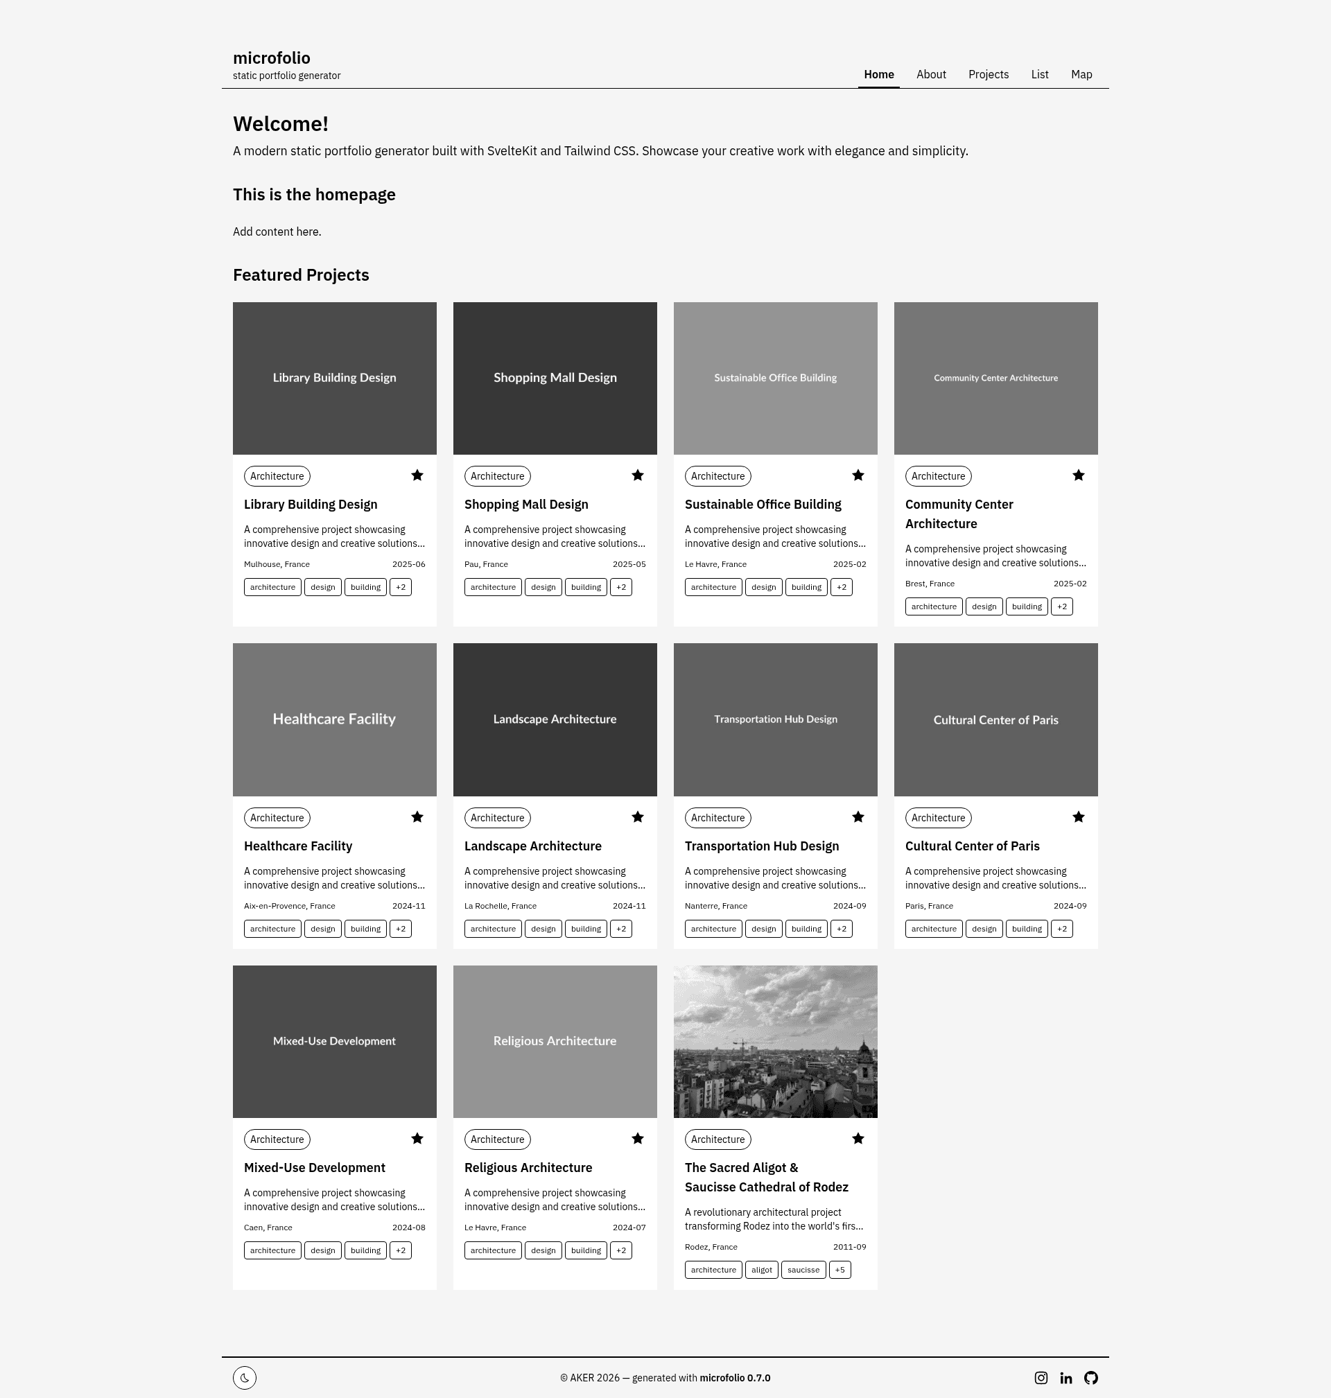Expand +5 tags on Sacred Aligot Cathedral card

click(x=840, y=1270)
